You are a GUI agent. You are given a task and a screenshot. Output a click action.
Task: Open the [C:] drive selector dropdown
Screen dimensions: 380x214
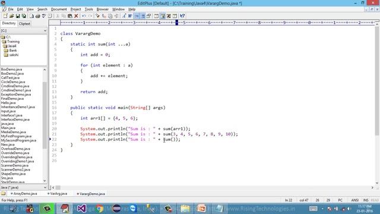[x=24, y=31]
